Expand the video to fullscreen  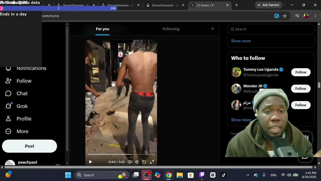(152, 162)
